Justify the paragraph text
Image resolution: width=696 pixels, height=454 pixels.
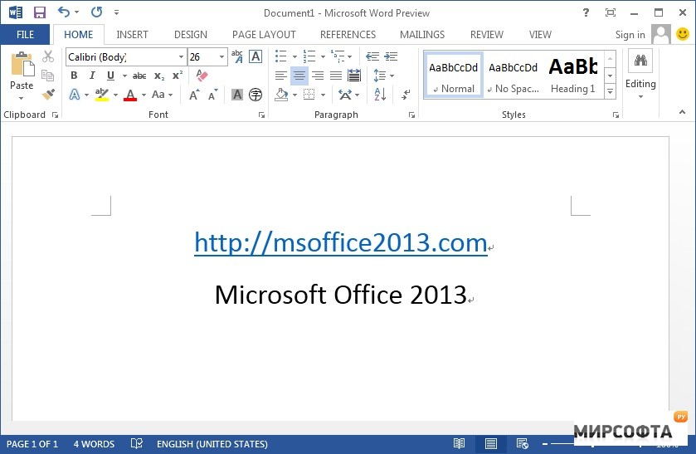[336, 76]
